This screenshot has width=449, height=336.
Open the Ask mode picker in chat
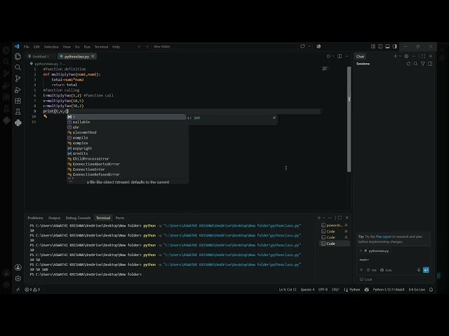point(372,270)
